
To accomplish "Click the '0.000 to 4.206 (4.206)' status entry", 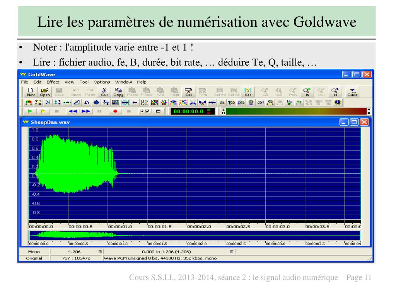I will coord(166,252).
